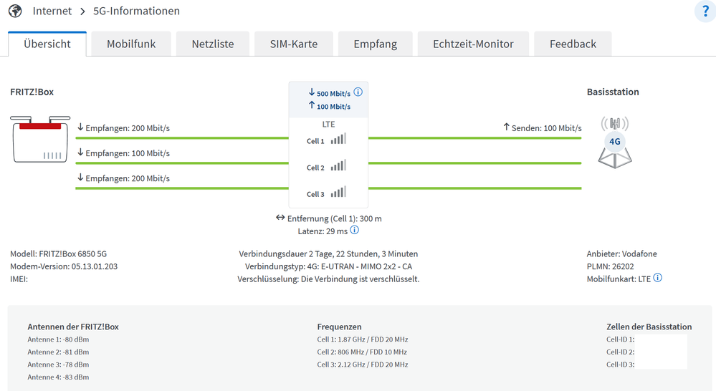Screen dimensions: 716x391
Task: Click 5G-Informationen in the breadcrumb
Action: click(136, 11)
